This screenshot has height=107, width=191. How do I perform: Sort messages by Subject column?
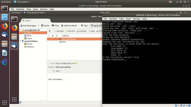coord(65,36)
